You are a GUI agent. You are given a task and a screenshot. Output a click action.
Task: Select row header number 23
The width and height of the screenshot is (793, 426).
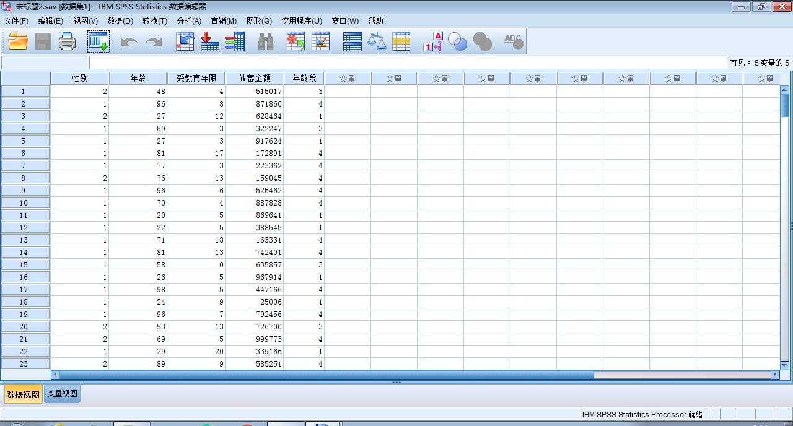25,364
